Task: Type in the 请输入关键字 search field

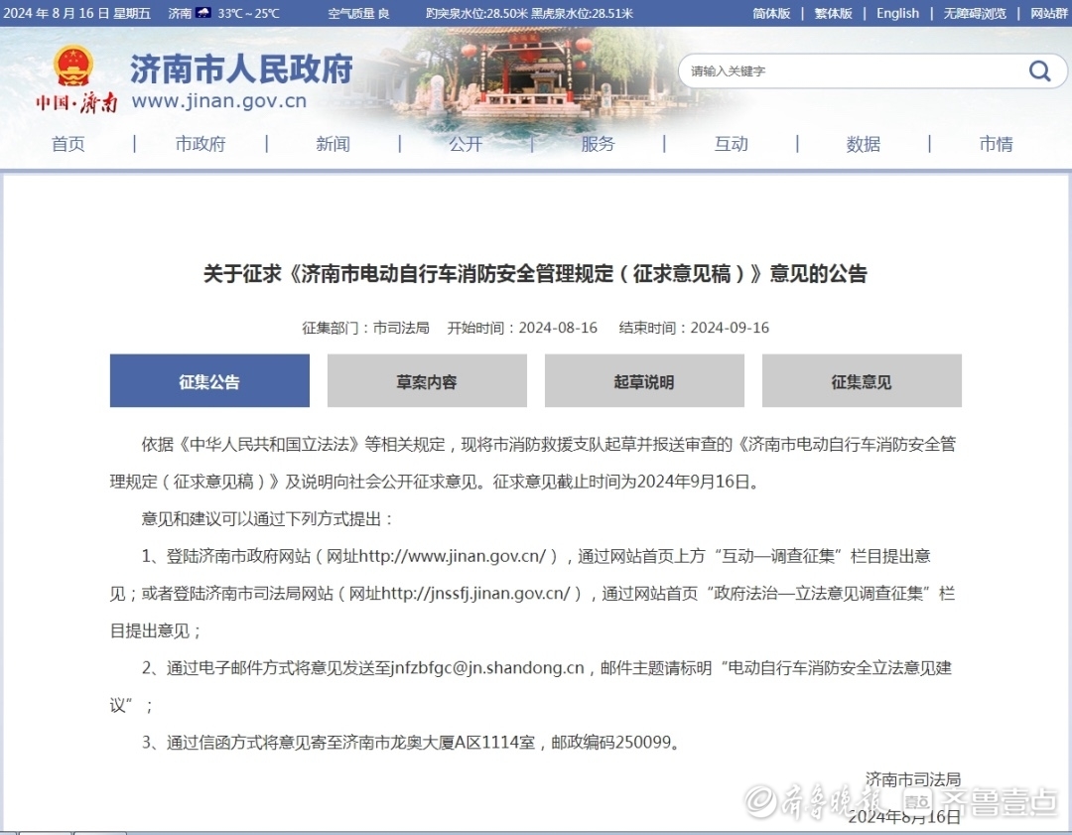Action: [844, 70]
